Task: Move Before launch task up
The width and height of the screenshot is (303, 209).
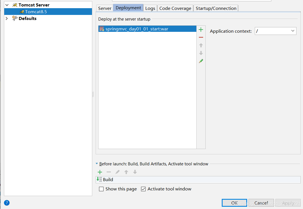Action: click(126, 172)
